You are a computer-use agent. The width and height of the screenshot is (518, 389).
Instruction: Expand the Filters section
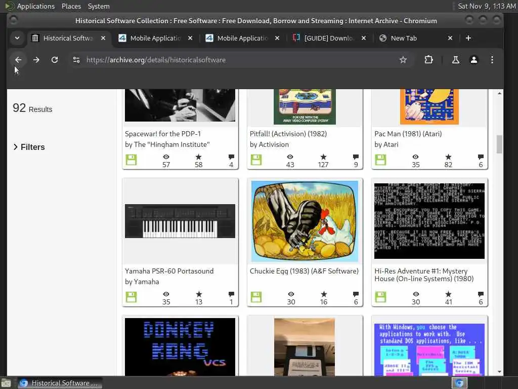coord(29,147)
